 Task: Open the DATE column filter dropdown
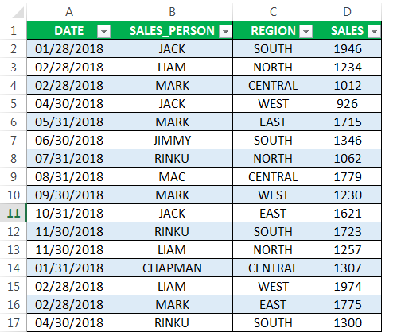pos(103,32)
